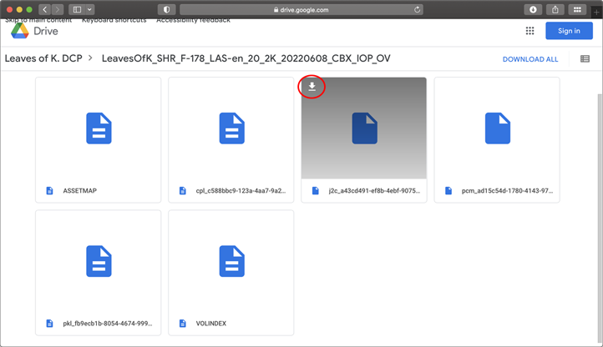Open the ASSETMAP file thumbnail

click(x=99, y=129)
